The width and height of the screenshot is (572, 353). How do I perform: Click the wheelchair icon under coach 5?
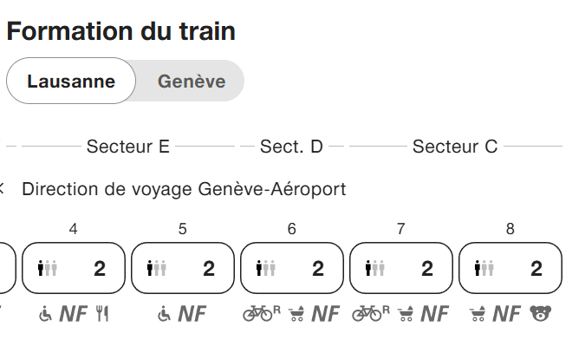point(164,315)
